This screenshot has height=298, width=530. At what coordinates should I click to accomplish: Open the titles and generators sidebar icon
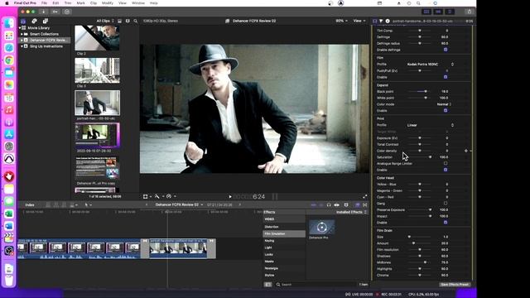[x=46, y=21]
